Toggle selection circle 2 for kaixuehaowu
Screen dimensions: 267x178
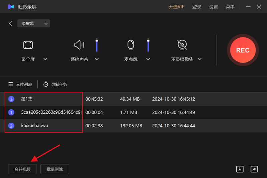[x=11, y=126]
